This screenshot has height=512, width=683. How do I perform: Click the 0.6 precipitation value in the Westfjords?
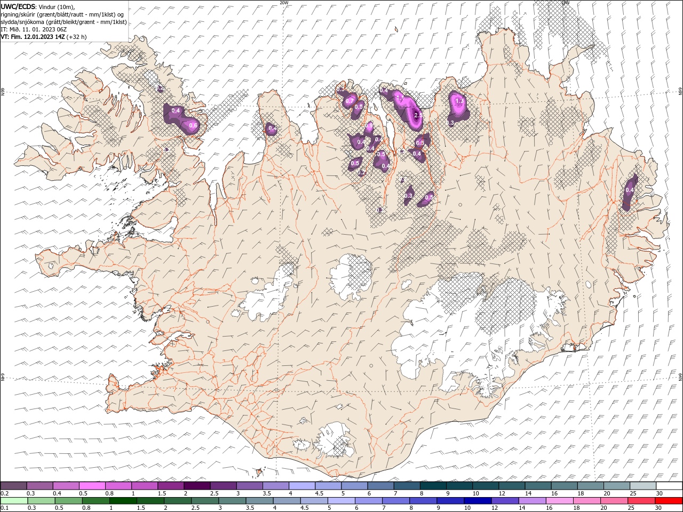(x=194, y=126)
